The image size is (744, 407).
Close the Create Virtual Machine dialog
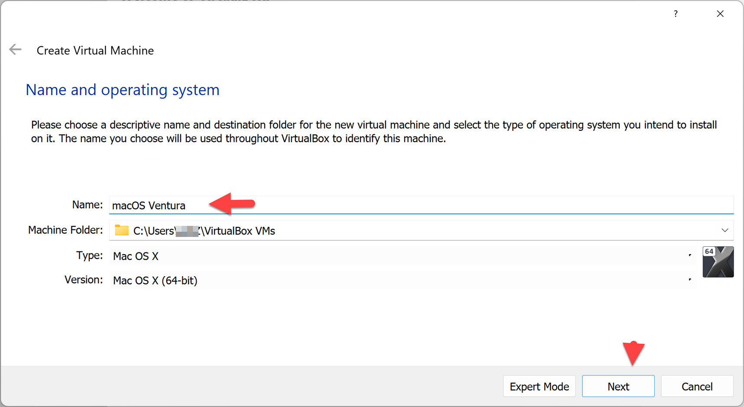pyautogui.click(x=720, y=13)
